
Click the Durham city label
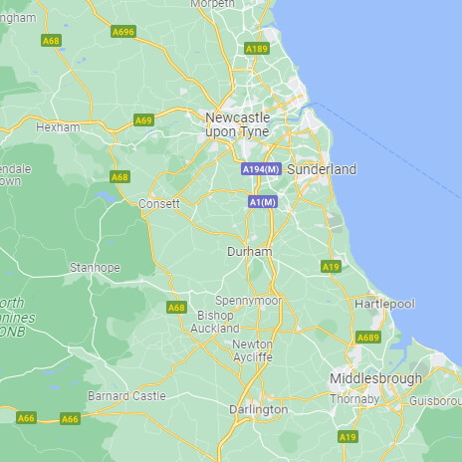[x=250, y=252]
